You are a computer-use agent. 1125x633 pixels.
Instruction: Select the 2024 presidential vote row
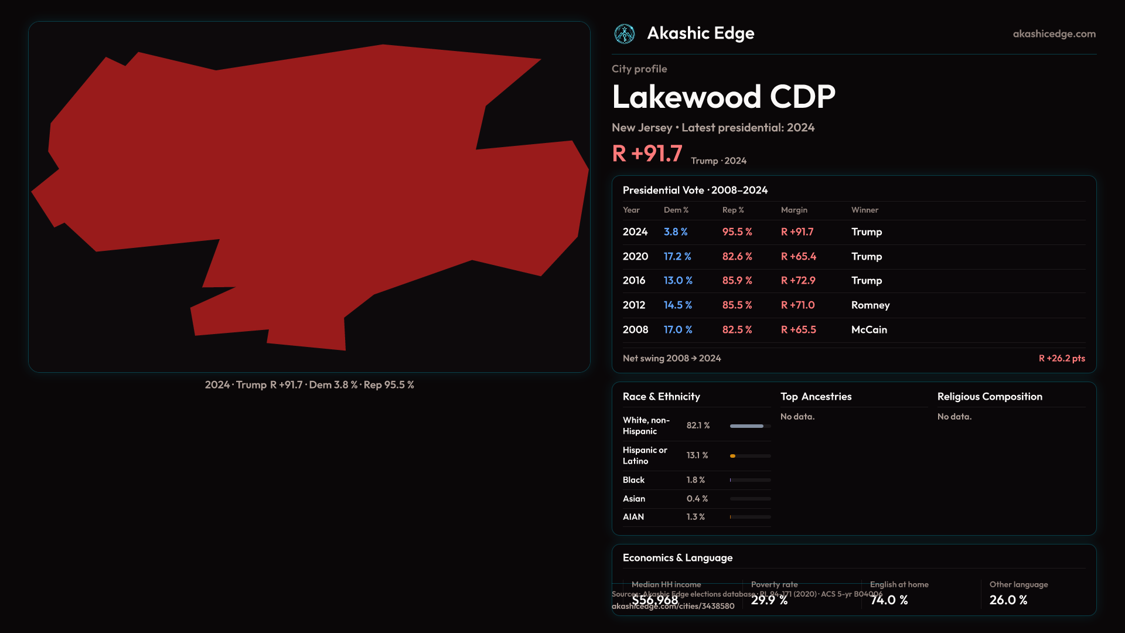(635, 232)
